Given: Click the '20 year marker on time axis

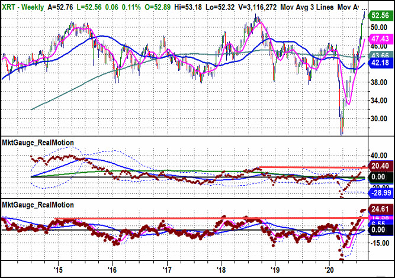Looking at the screenshot, I should click(329, 270).
